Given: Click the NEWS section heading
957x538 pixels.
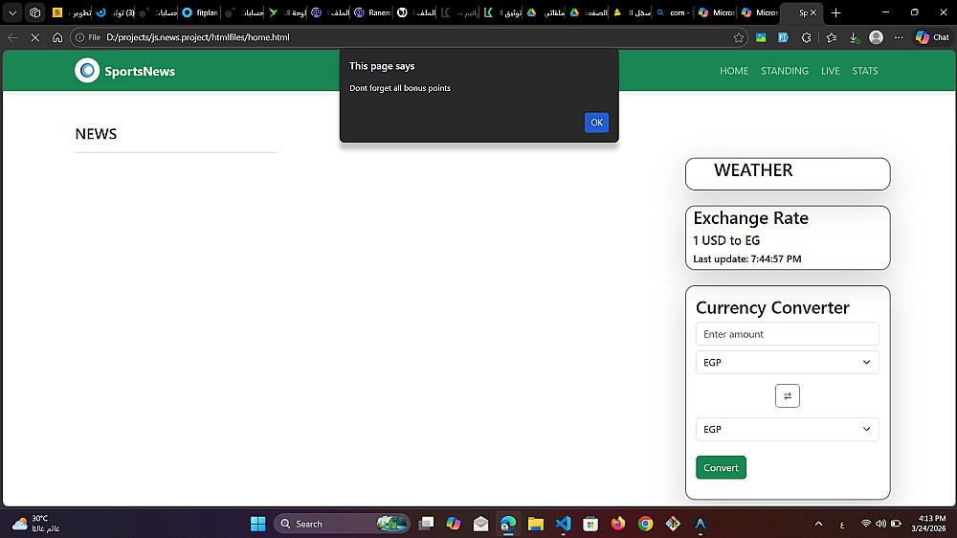Looking at the screenshot, I should coord(96,134).
